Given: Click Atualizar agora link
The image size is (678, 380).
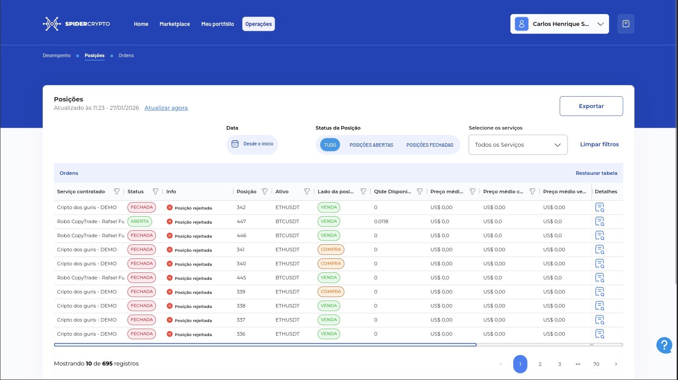Looking at the screenshot, I should 166,108.
